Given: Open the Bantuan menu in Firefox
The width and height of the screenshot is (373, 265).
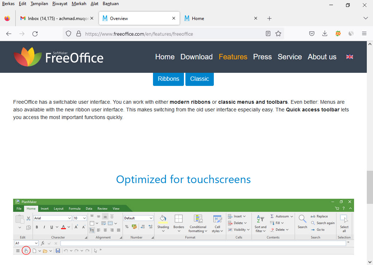Looking at the screenshot, I should (x=110, y=4).
